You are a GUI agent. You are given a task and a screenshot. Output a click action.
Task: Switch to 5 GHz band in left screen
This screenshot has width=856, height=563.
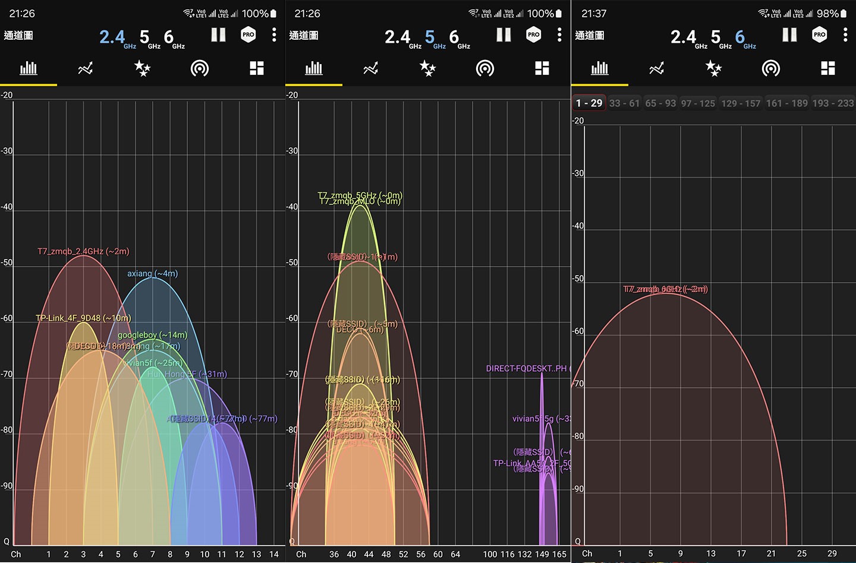pyautogui.click(x=150, y=38)
